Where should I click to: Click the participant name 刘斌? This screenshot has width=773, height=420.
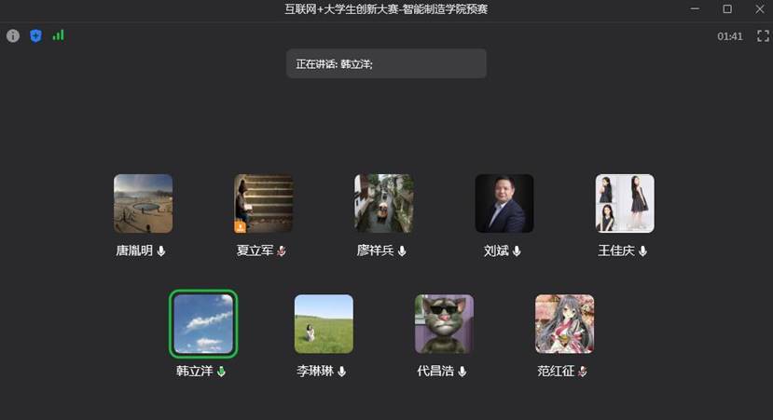pyautogui.click(x=496, y=251)
